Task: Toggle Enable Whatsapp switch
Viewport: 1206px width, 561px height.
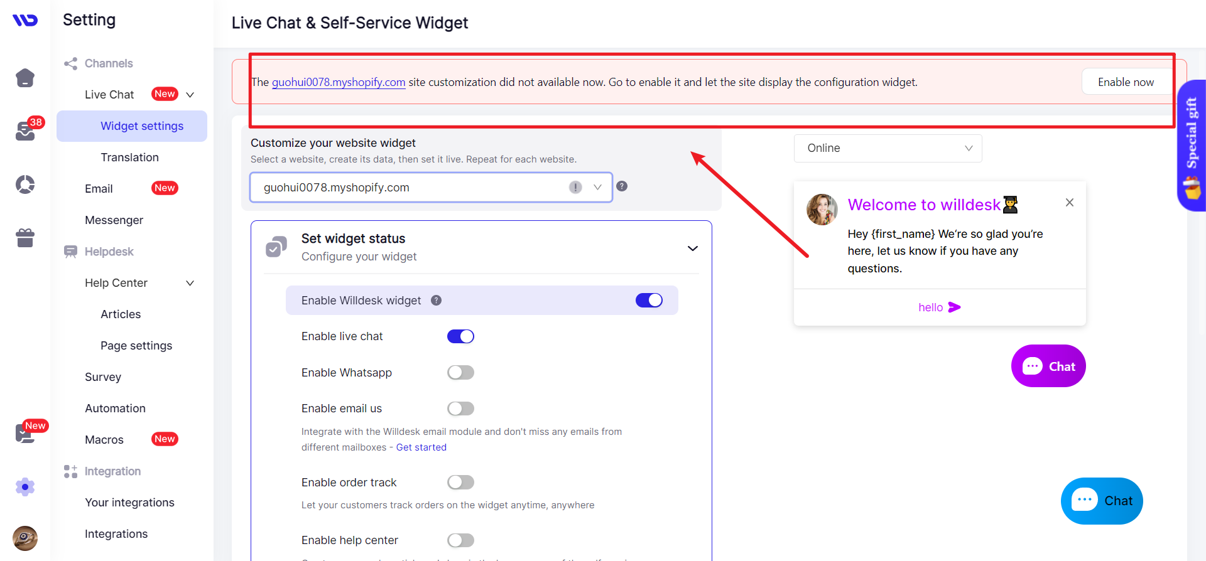Action: tap(460, 373)
